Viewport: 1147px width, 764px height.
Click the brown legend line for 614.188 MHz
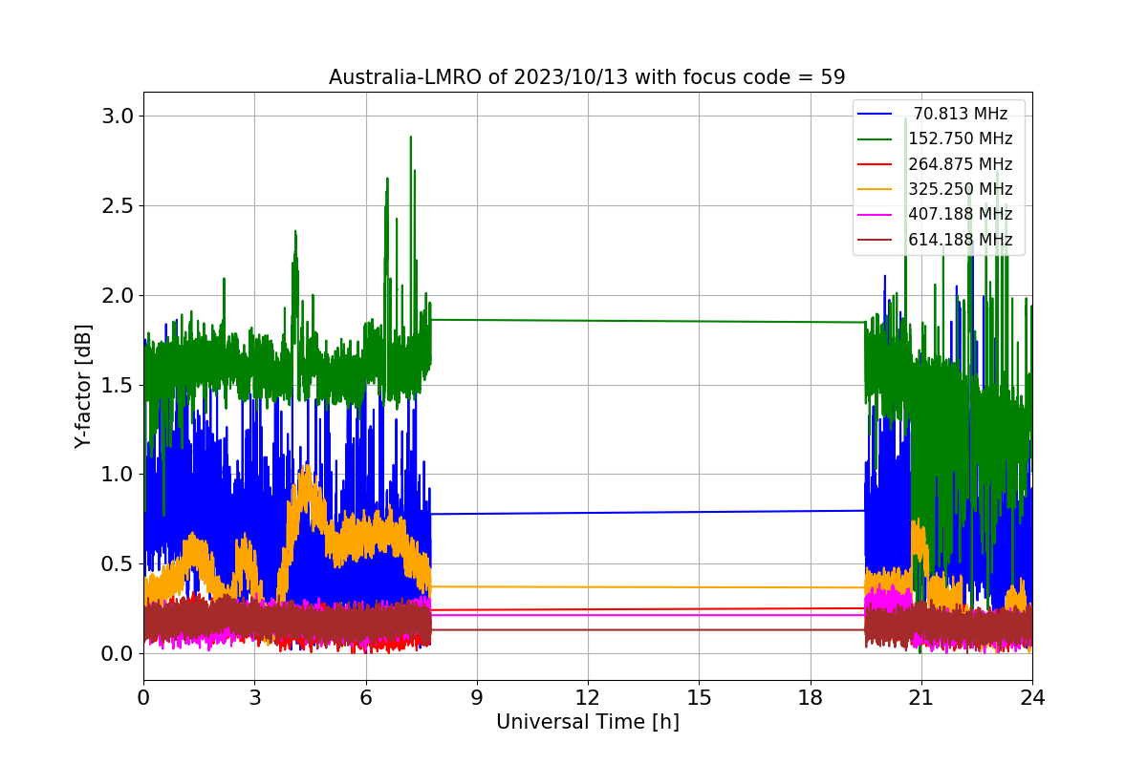coord(876,241)
